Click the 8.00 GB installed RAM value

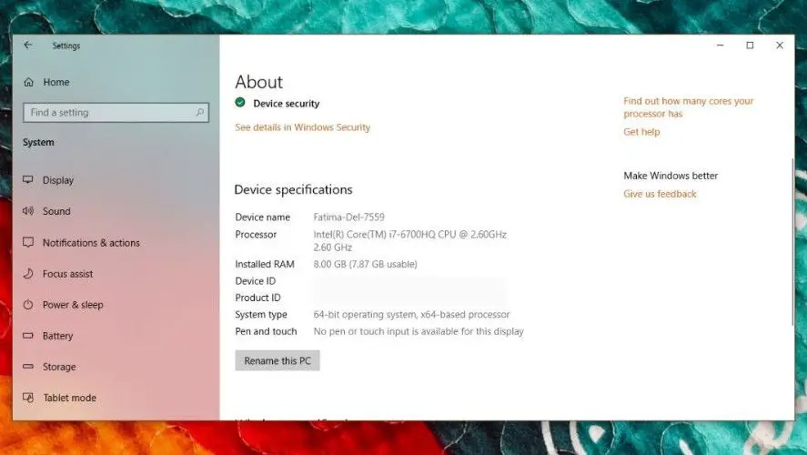tap(366, 264)
